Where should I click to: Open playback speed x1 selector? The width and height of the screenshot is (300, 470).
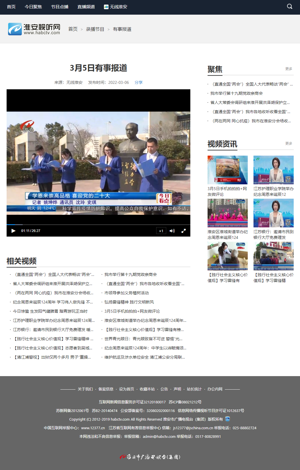(161, 231)
